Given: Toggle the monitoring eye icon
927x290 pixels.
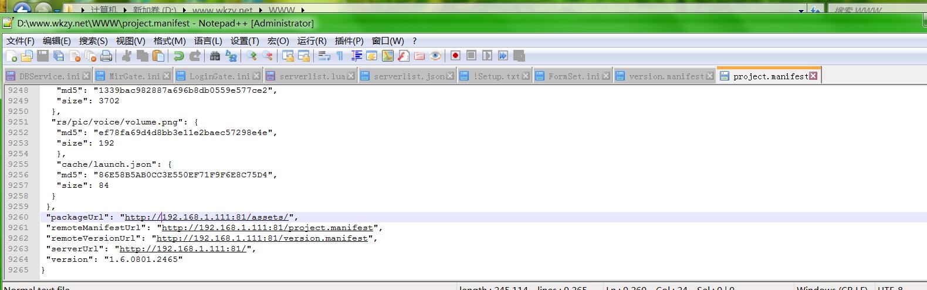Looking at the screenshot, I should 435,56.
